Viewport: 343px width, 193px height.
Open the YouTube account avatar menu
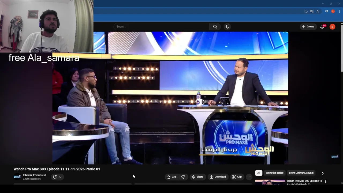(x=332, y=27)
